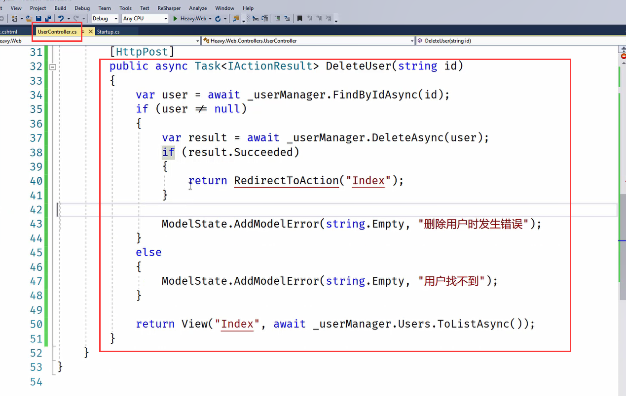Open the Analyze menu
Image resolution: width=626 pixels, height=396 pixels.
click(197, 8)
